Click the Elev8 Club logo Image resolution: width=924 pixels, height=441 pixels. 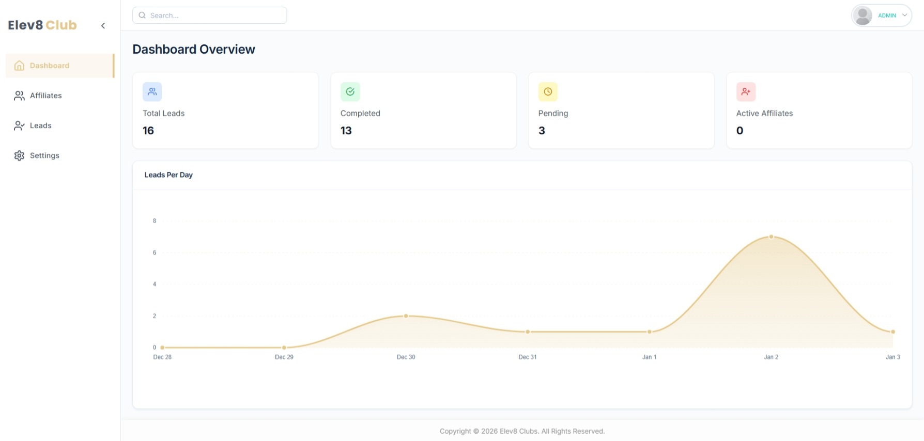pos(42,25)
